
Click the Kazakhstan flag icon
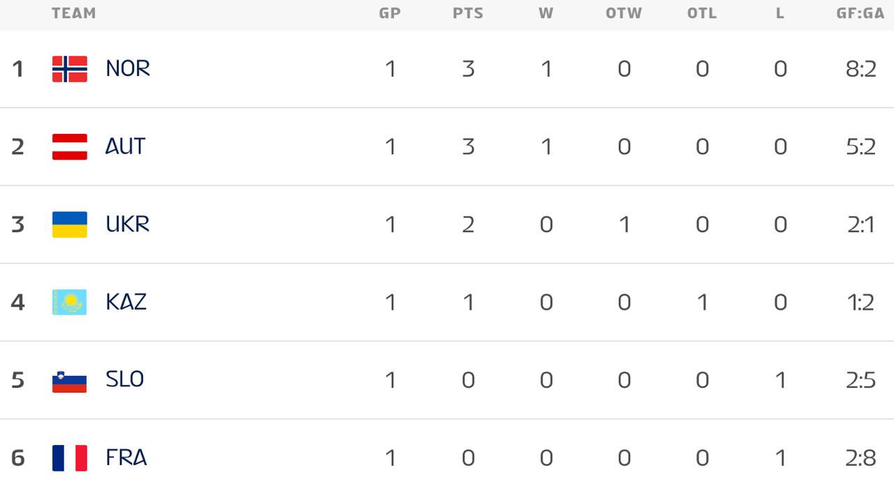(x=70, y=302)
